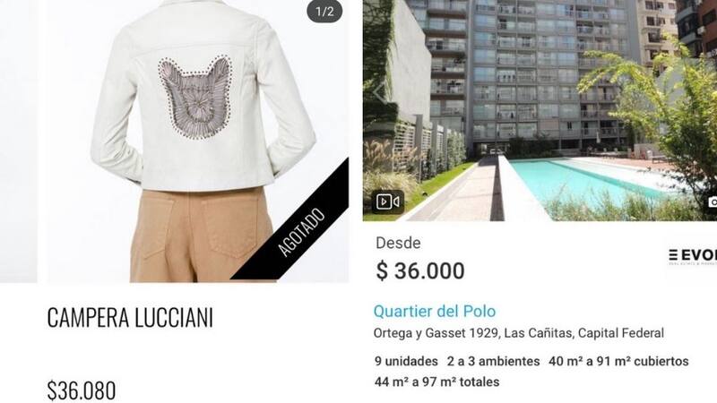Play the property video tour icon
This screenshot has height=403, width=717.
coord(388,201)
